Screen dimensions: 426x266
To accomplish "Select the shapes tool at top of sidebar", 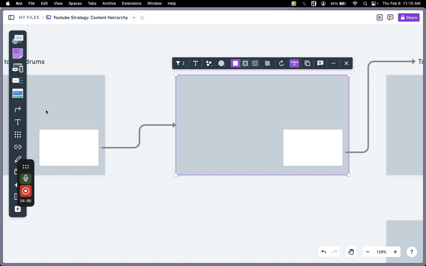I will point(18,39).
